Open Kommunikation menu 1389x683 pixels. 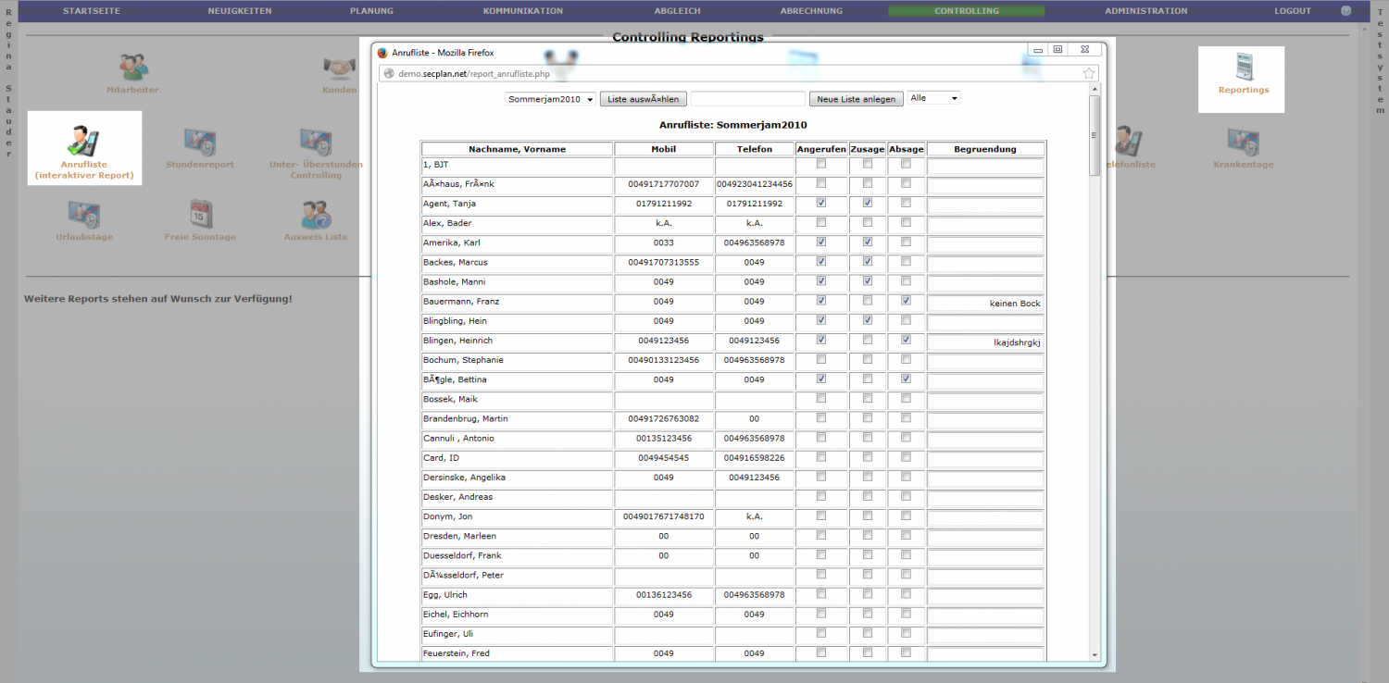[x=522, y=11]
